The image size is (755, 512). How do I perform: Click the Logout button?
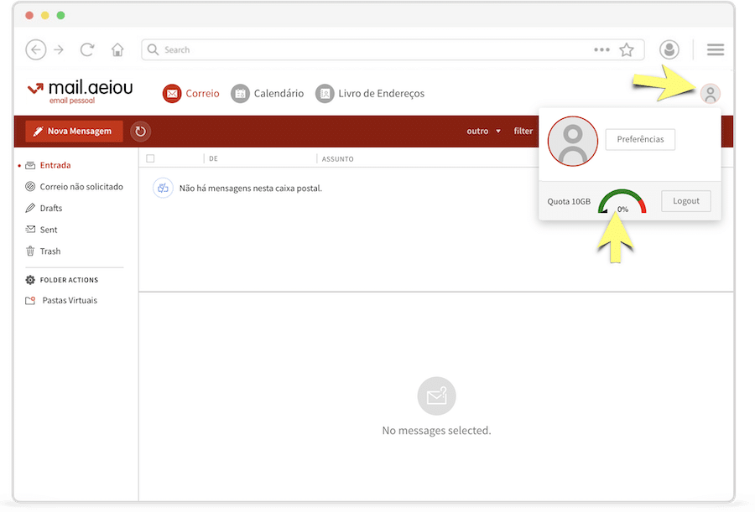(x=685, y=201)
